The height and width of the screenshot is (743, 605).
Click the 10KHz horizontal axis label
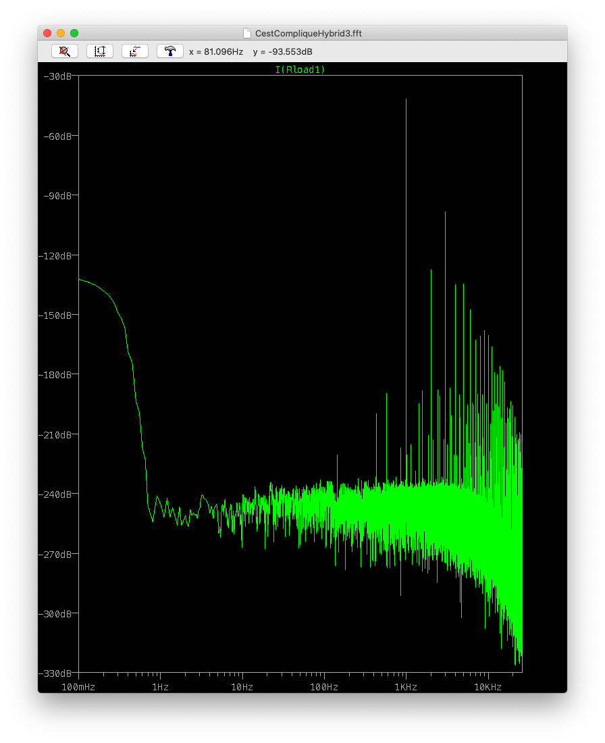(488, 687)
